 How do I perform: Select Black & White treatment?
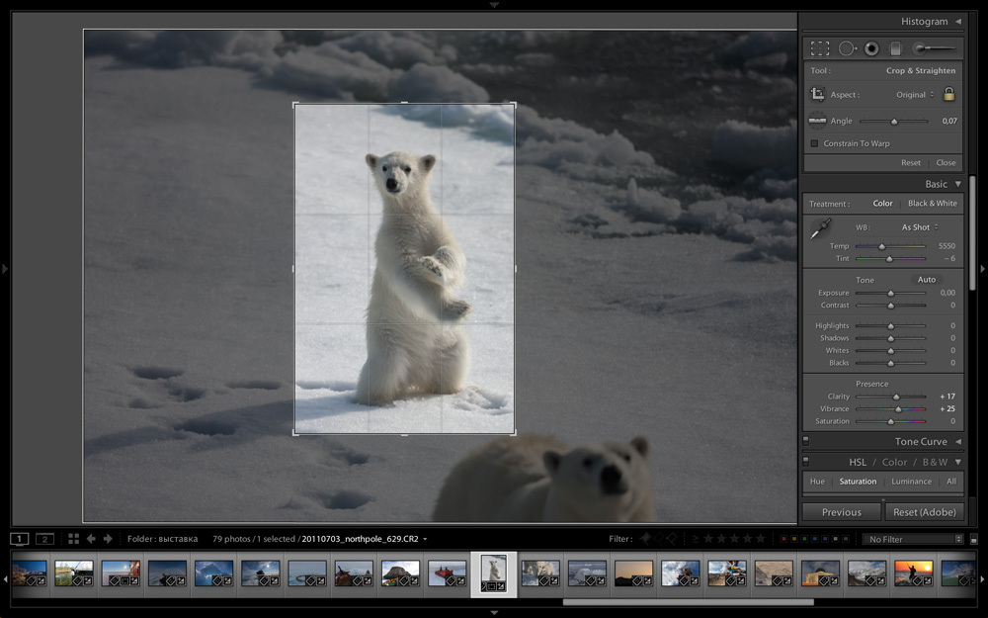click(x=932, y=204)
